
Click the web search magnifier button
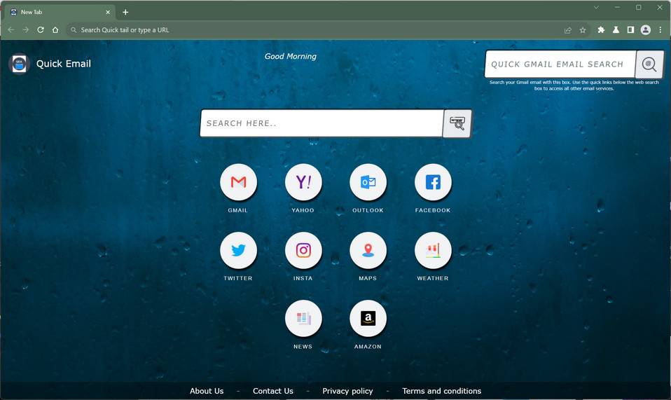coord(457,123)
